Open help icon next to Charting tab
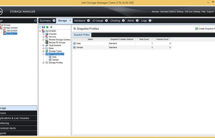This screenshot has height=138, width=215. (123, 21)
